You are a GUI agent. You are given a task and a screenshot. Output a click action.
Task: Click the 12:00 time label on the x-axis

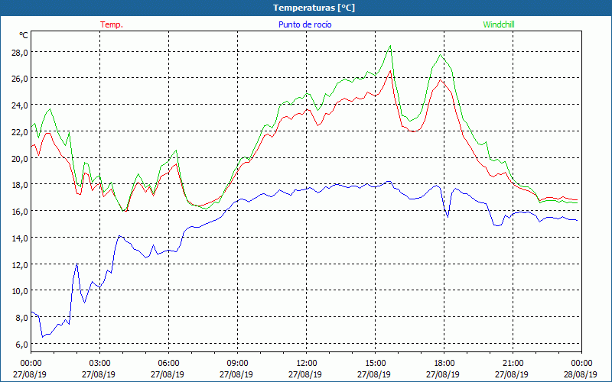coord(307,364)
